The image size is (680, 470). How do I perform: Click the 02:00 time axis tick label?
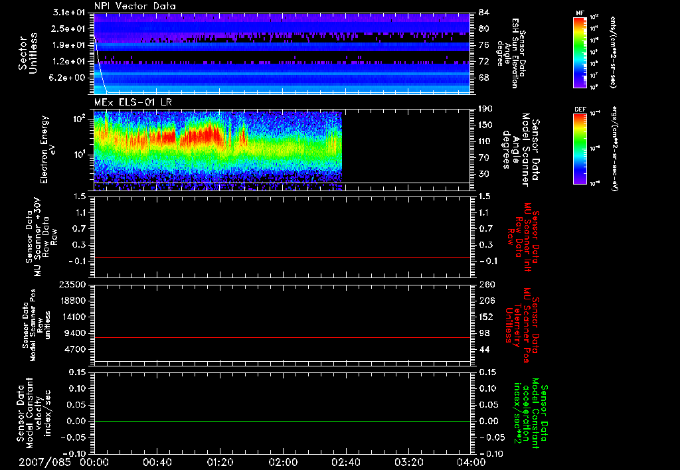pyautogui.click(x=283, y=462)
